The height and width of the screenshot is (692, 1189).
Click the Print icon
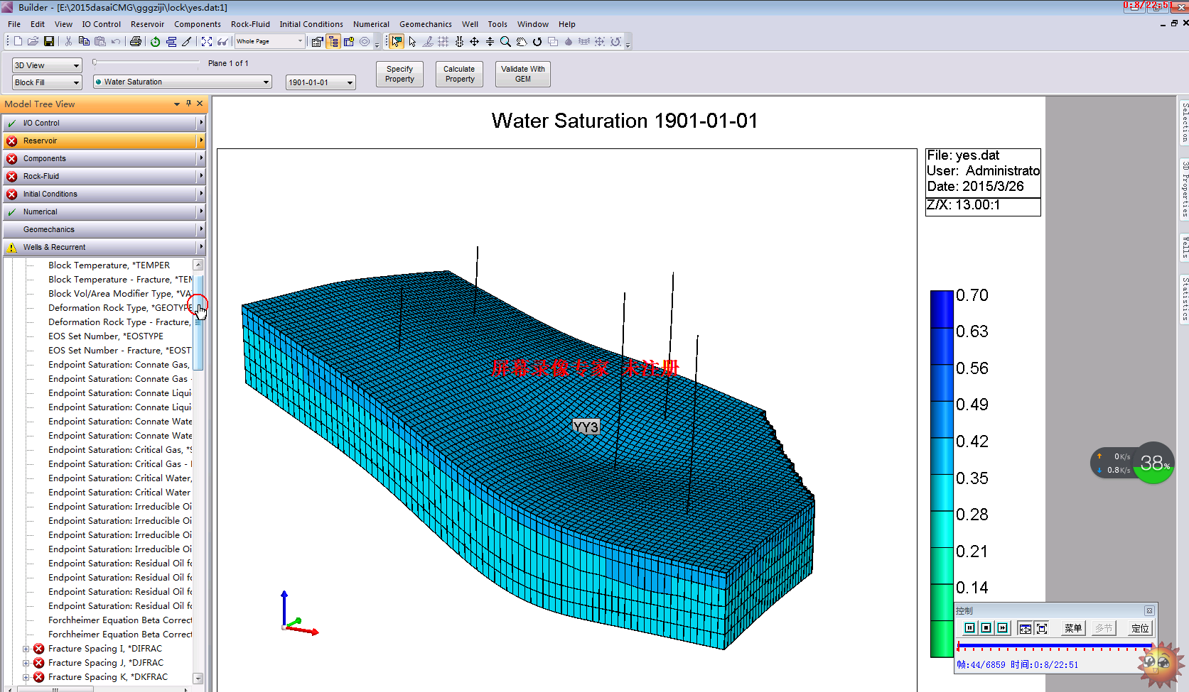[136, 41]
